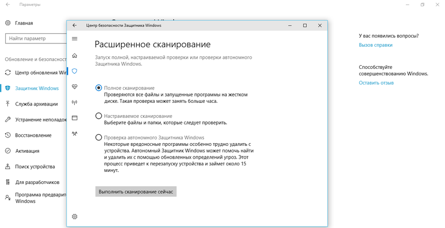Viewport: 445px width, 228px height.
Task: Open the Вызов справки link
Action: tap(375, 45)
